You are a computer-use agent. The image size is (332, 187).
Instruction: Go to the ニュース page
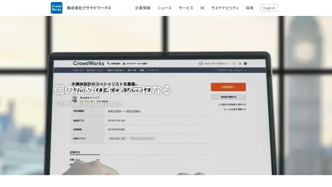164,8
